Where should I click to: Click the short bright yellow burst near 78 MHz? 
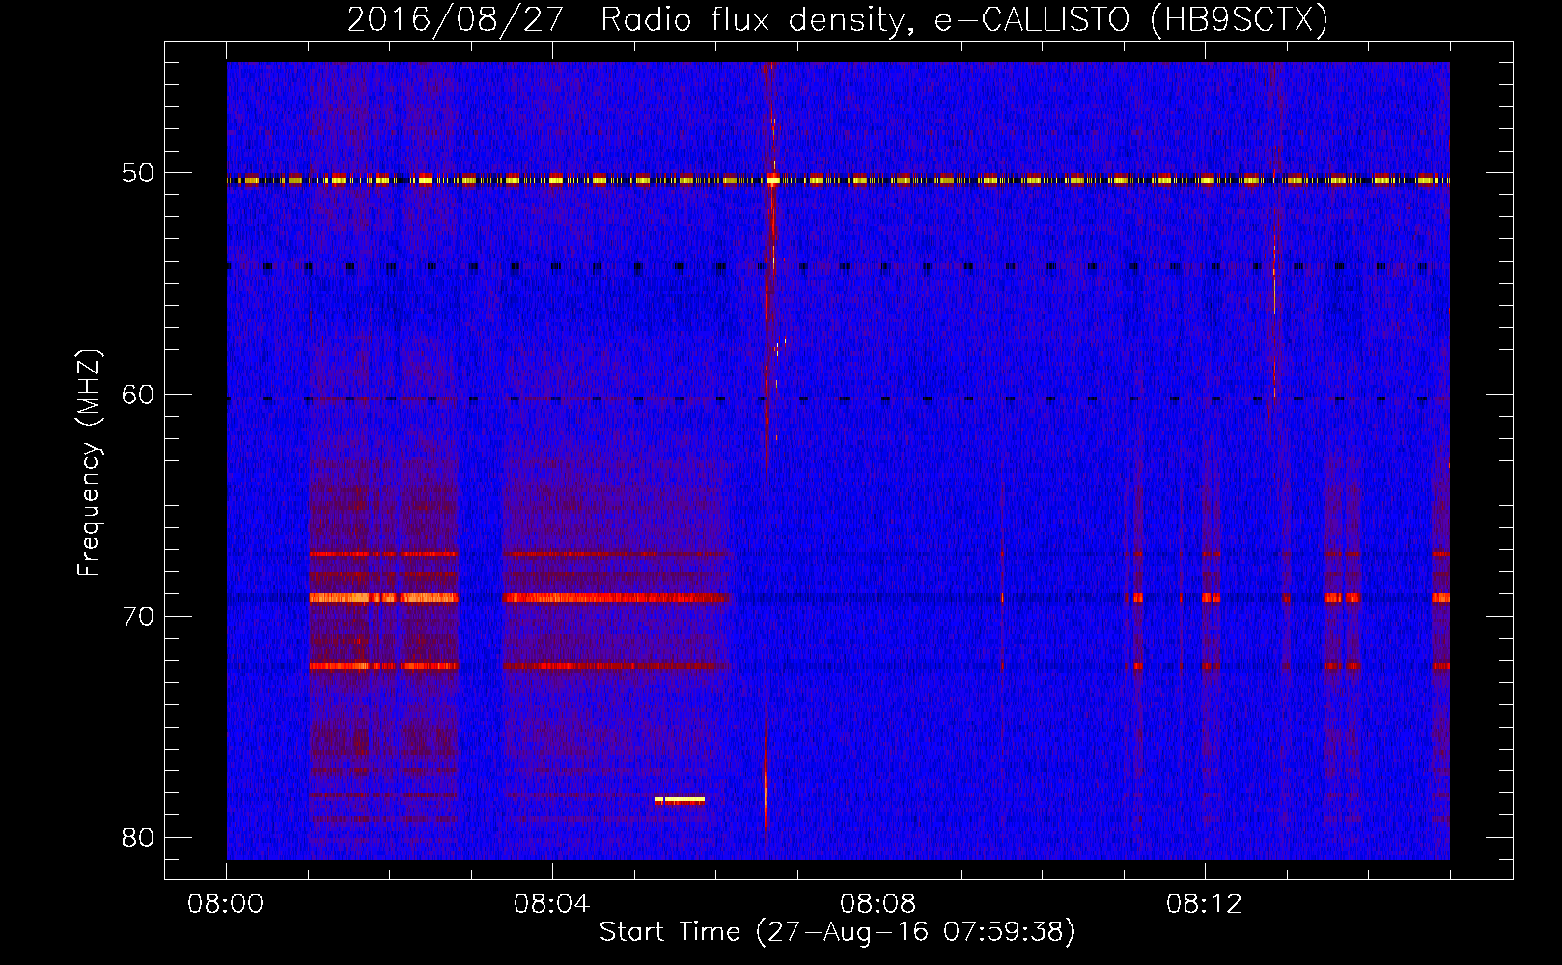(x=680, y=800)
